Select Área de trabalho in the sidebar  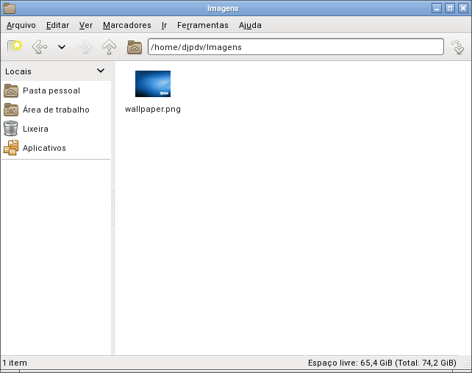pos(57,110)
